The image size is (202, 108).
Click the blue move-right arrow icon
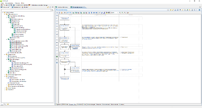click(x=94, y=13)
